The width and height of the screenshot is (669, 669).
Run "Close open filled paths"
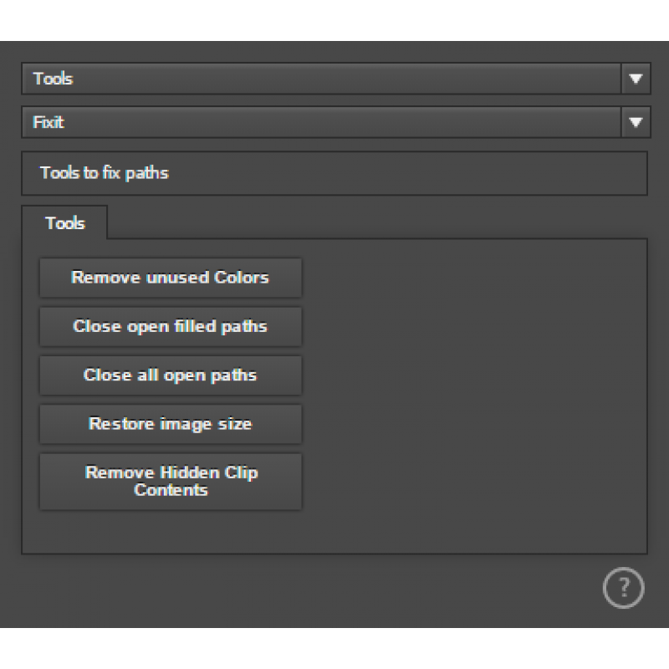pos(170,326)
